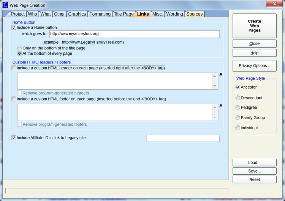Open the Who tab
The image size is (285, 201).
click(33, 14)
